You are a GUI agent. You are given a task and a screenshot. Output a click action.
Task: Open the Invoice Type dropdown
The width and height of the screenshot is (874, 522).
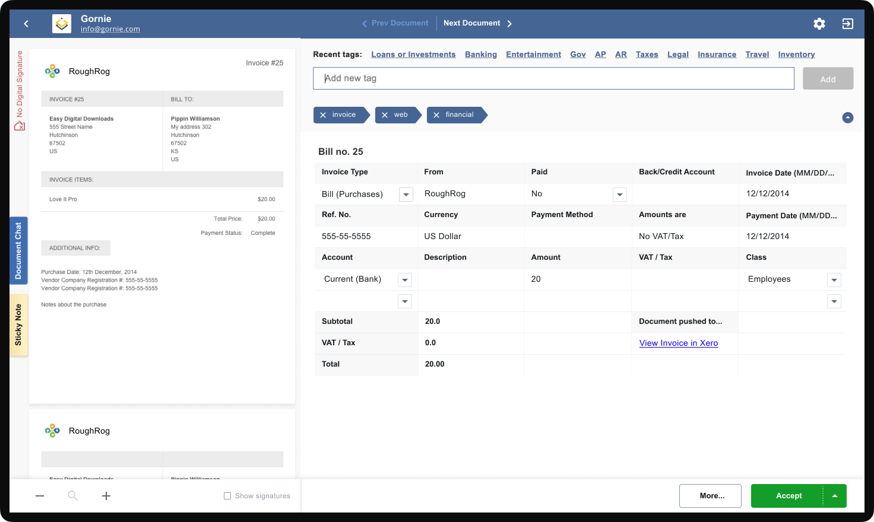[x=406, y=194]
